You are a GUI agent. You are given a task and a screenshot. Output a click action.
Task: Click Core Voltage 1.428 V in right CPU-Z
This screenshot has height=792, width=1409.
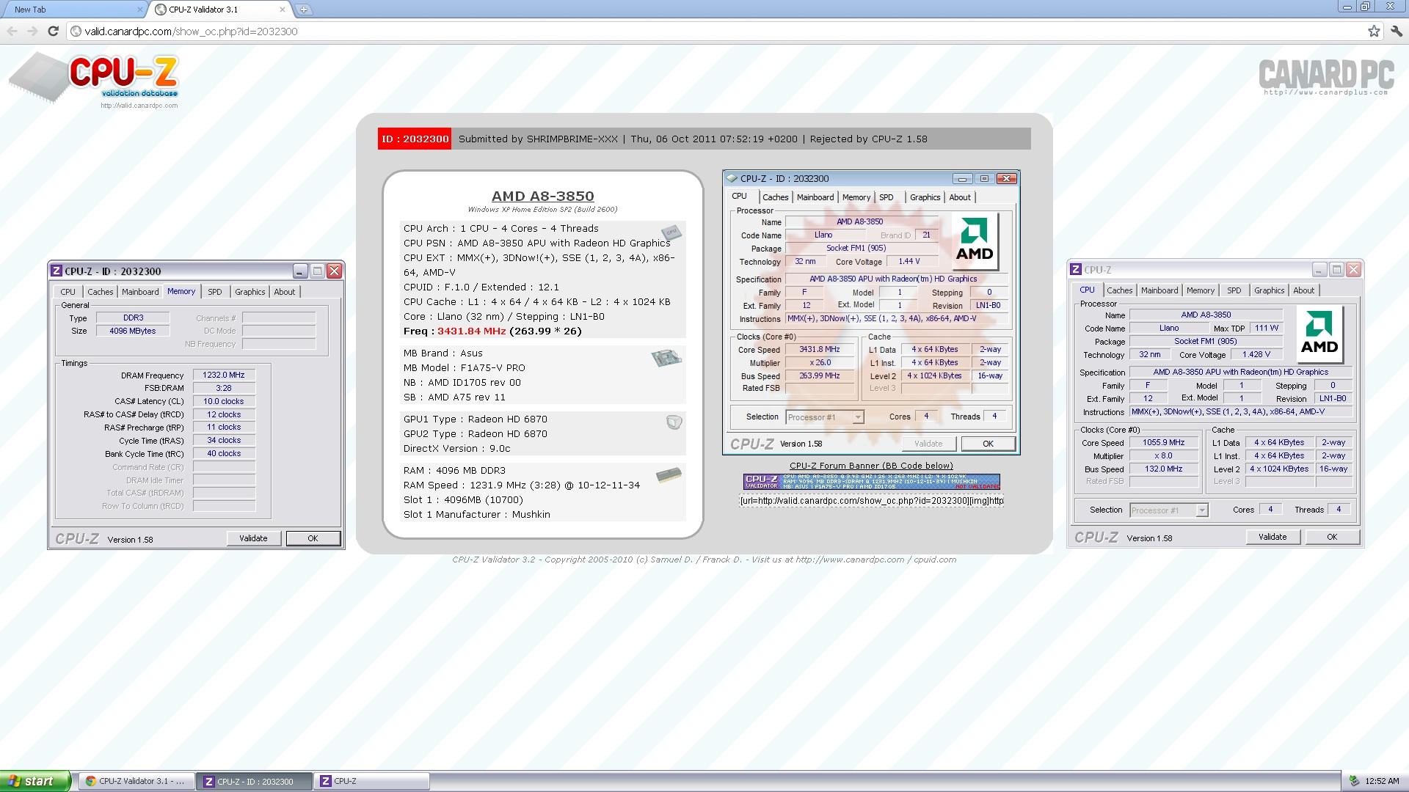coord(1256,354)
